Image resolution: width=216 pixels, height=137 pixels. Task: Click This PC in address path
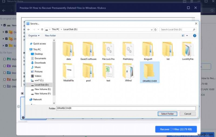tap(56, 29)
